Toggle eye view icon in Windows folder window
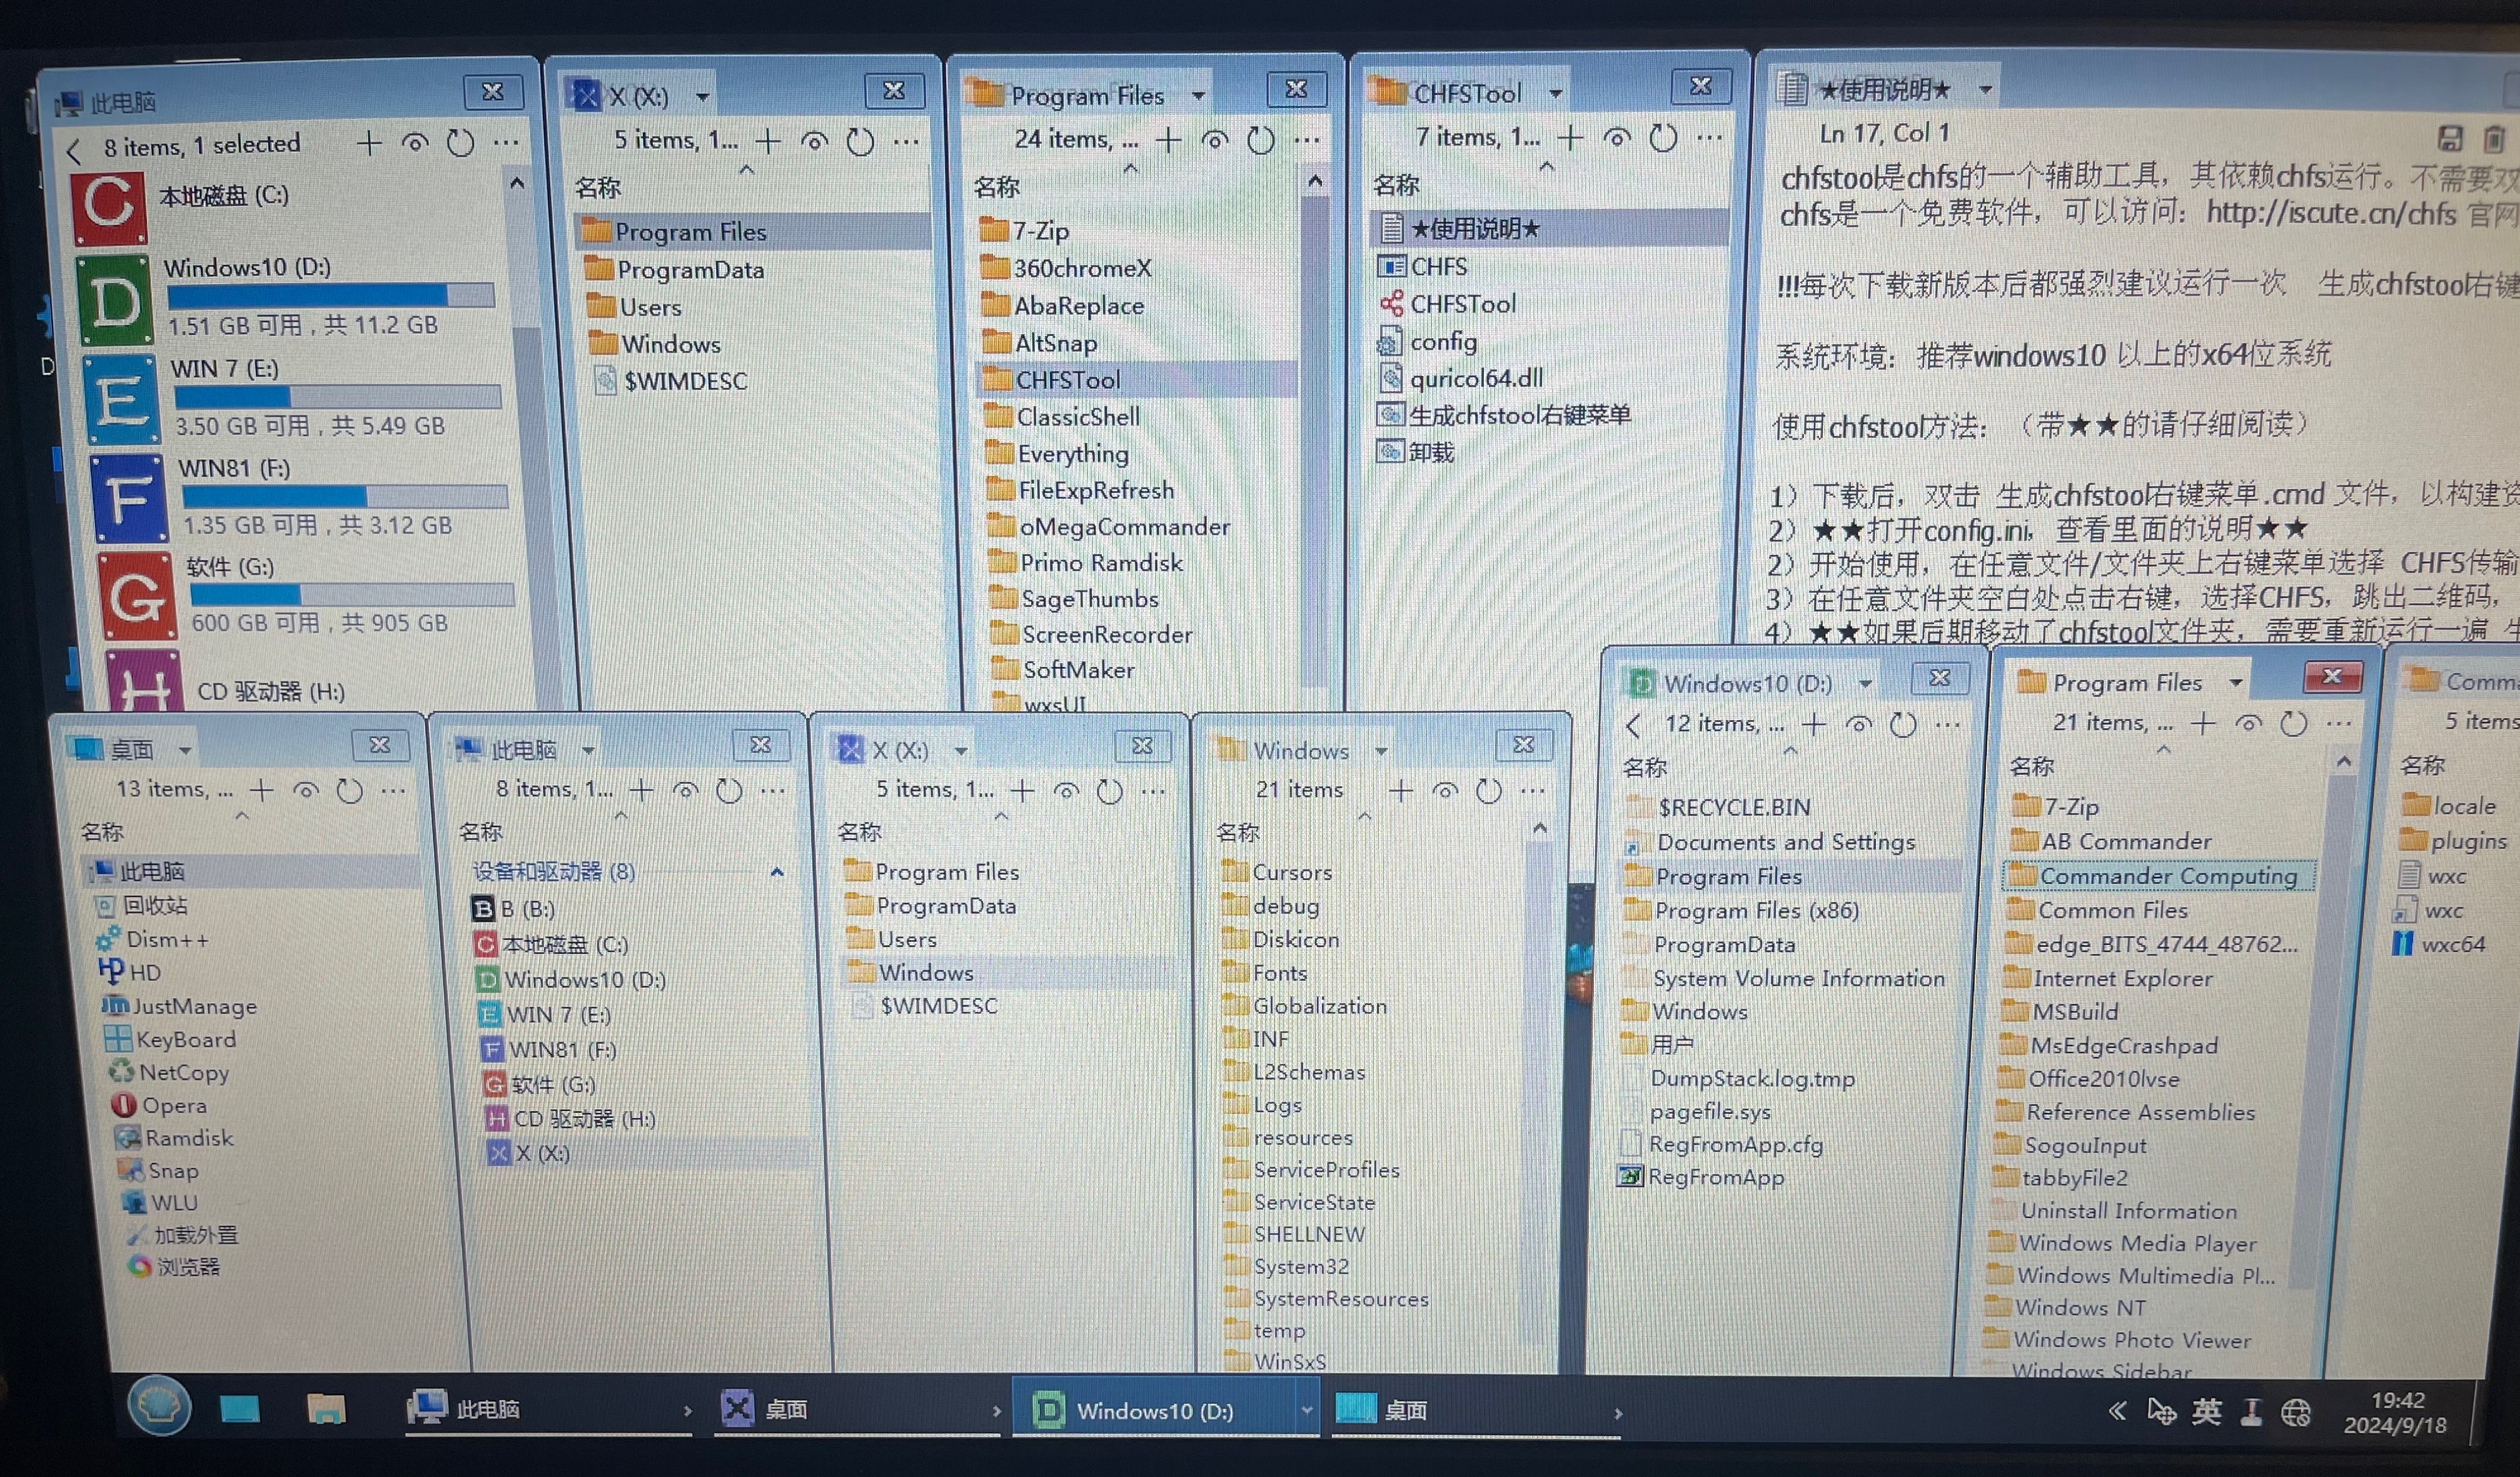The image size is (2520, 1477). point(1445,791)
